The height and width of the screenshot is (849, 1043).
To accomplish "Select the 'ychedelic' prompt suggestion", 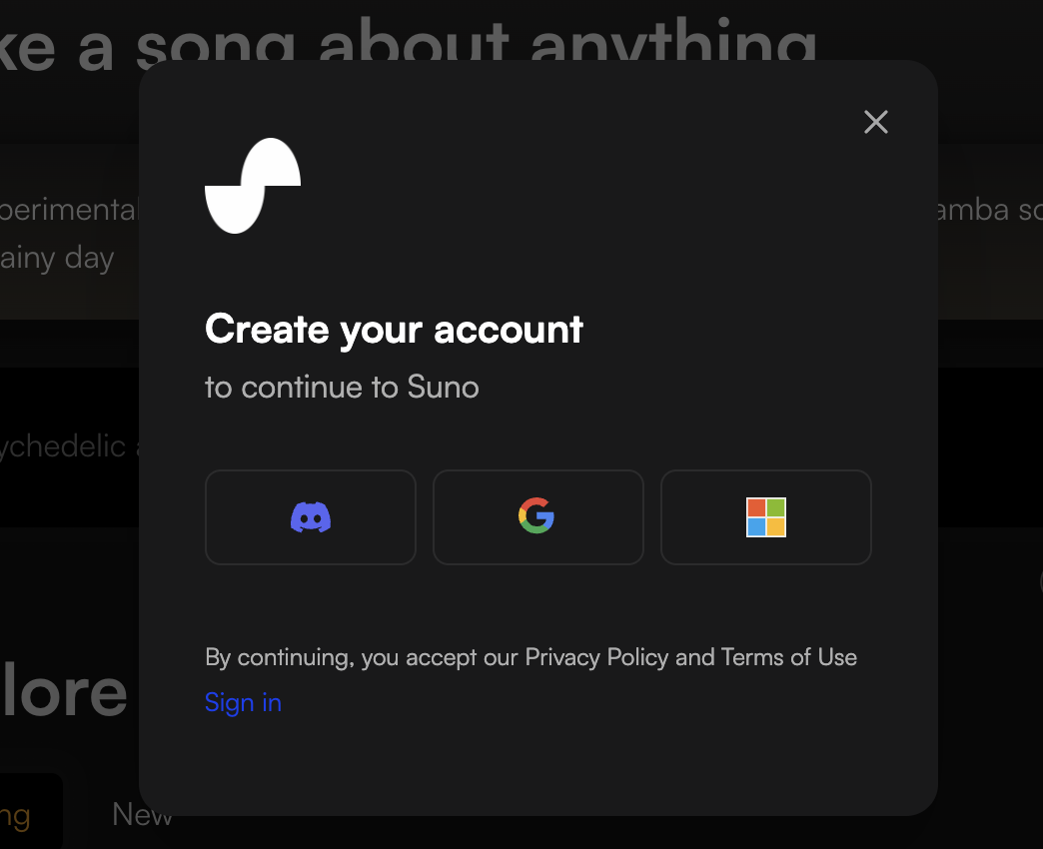I will (69, 446).
